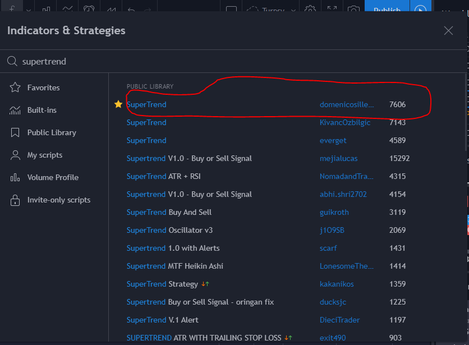Add Supertrend 1.0 with Alerts script
Viewport: 469px width, 345px height.
173,248
